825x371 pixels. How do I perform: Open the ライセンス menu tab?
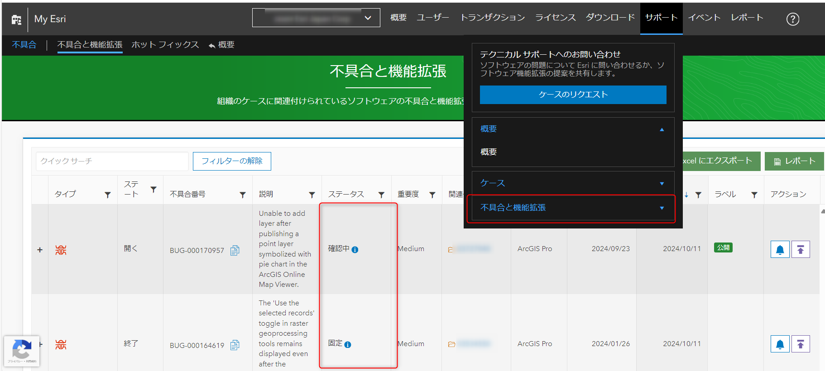pos(555,18)
